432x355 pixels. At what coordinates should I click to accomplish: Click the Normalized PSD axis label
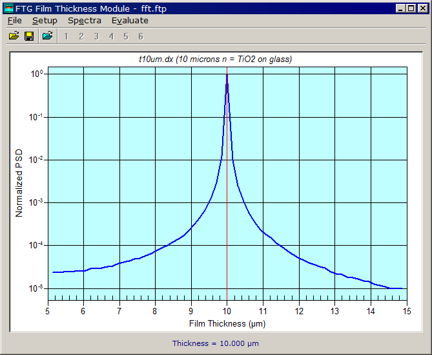(x=19, y=184)
